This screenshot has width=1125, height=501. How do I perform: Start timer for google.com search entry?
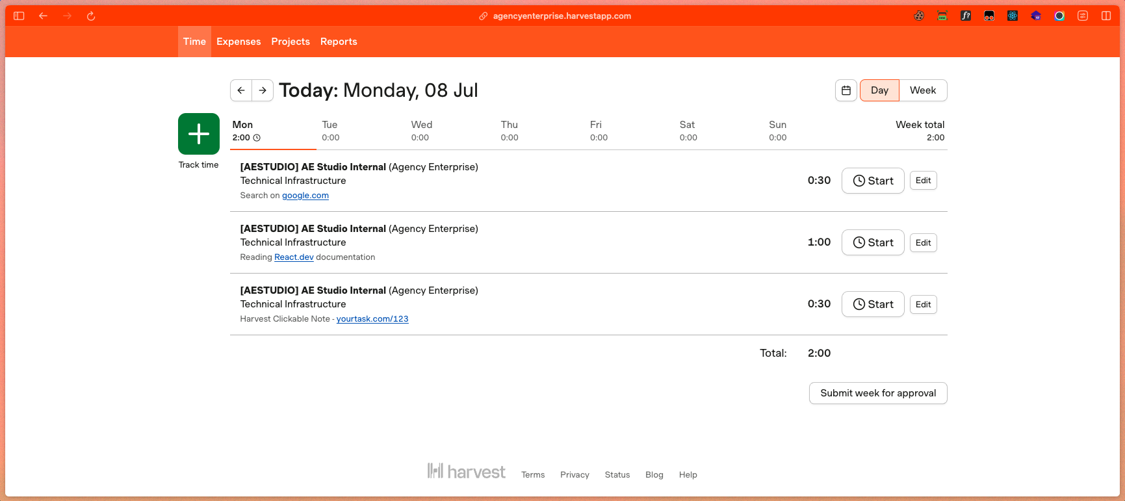click(873, 181)
